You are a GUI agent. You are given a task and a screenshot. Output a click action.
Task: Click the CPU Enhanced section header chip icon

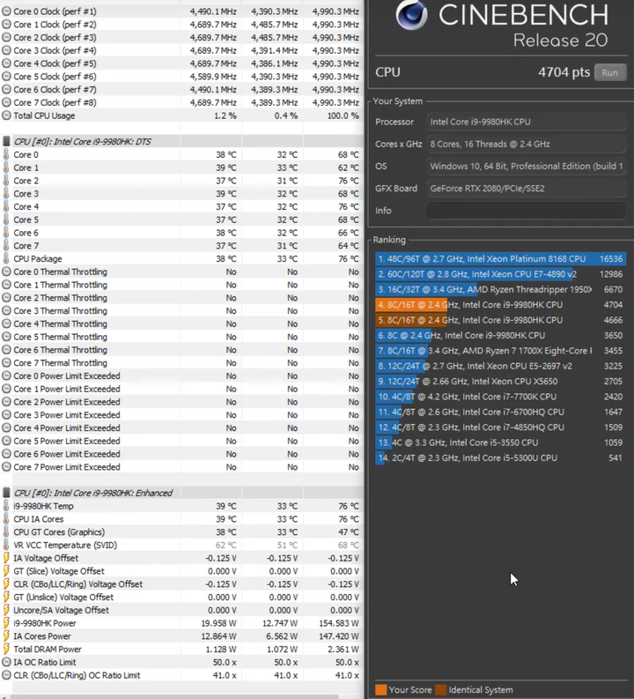[6, 493]
